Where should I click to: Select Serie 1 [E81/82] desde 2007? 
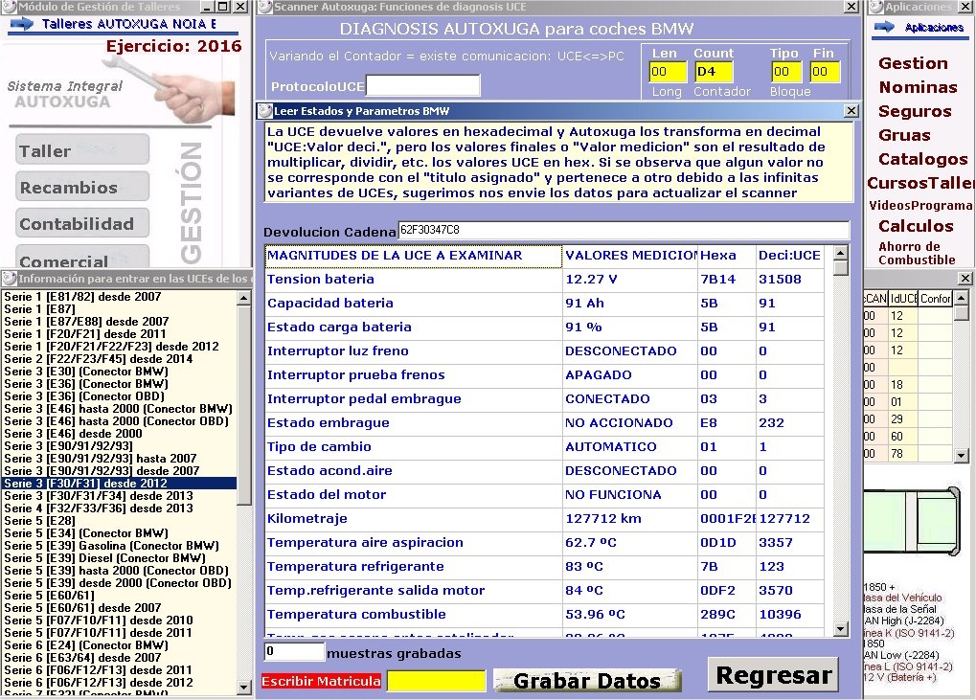(119, 297)
